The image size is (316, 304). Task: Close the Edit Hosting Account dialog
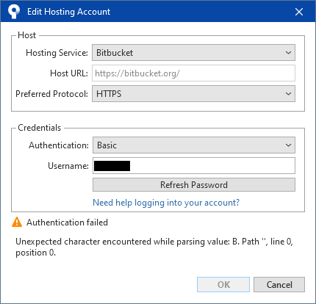pyautogui.click(x=299, y=12)
